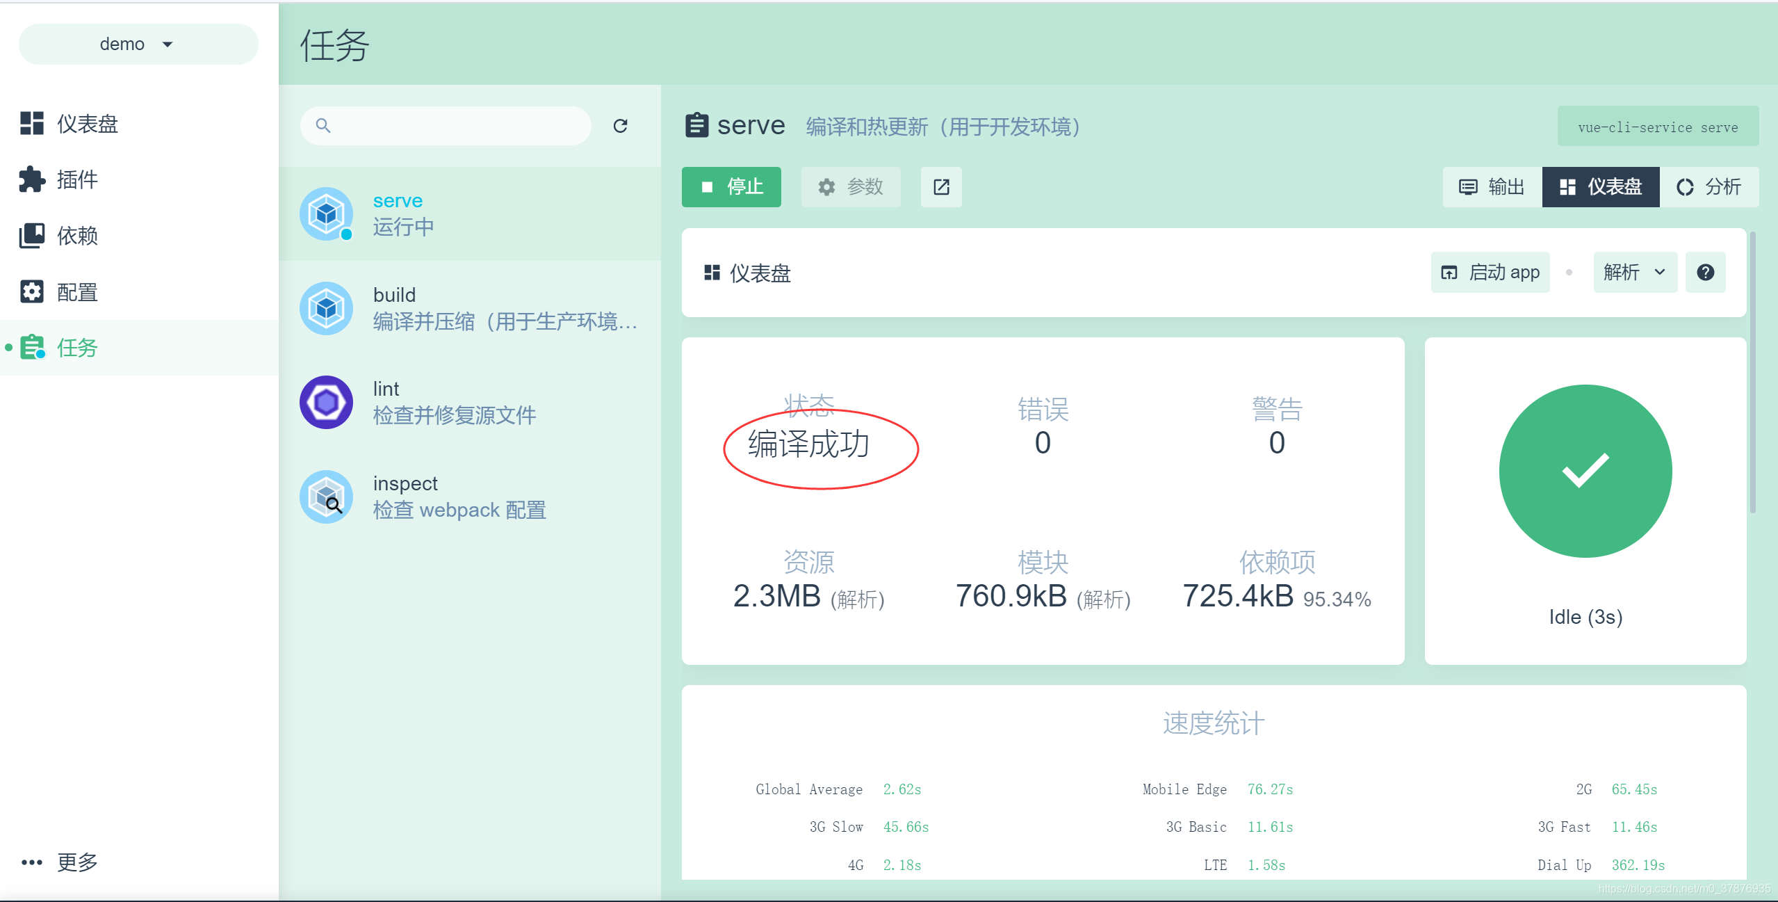Click the 编译成功 status text
The width and height of the screenshot is (1778, 902).
click(x=808, y=444)
